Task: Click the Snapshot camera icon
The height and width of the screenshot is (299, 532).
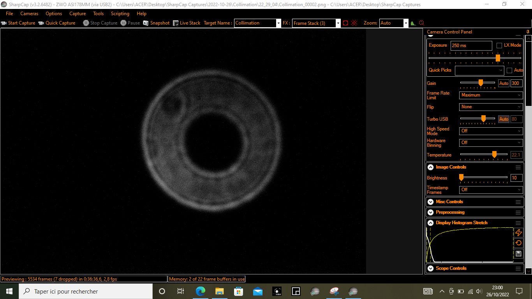Action: point(146,23)
